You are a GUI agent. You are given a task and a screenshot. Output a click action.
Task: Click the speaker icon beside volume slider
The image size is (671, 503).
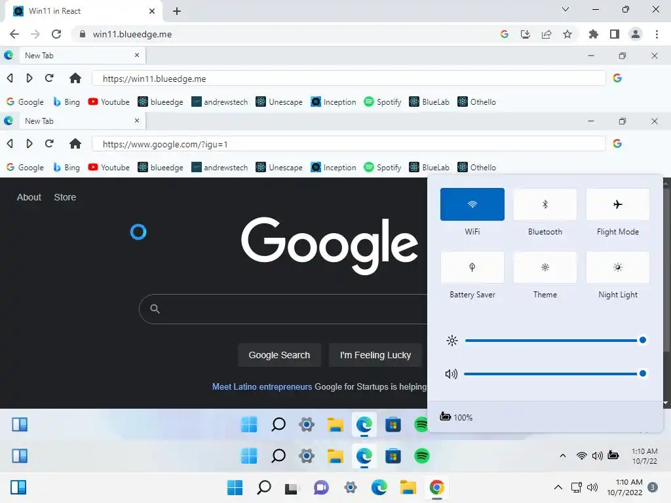451,374
